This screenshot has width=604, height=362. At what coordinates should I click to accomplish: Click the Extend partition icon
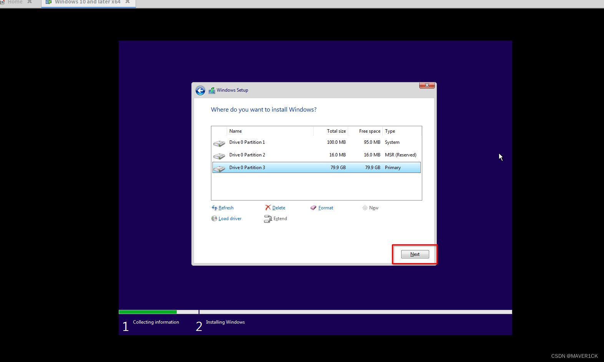pyautogui.click(x=268, y=219)
